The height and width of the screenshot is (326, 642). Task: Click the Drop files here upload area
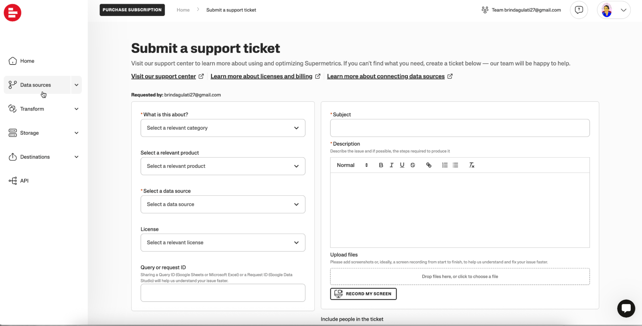tap(460, 277)
